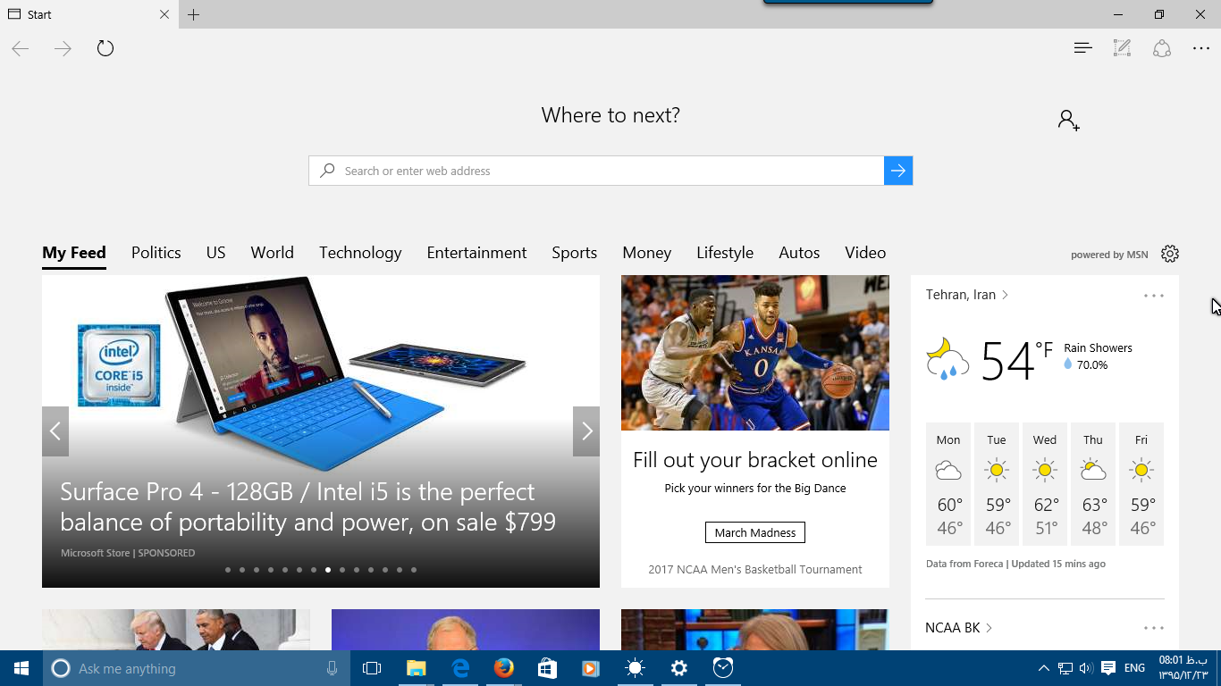Launch Firefox from taskbar
1221x686 pixels.
[x=504, y=668]
